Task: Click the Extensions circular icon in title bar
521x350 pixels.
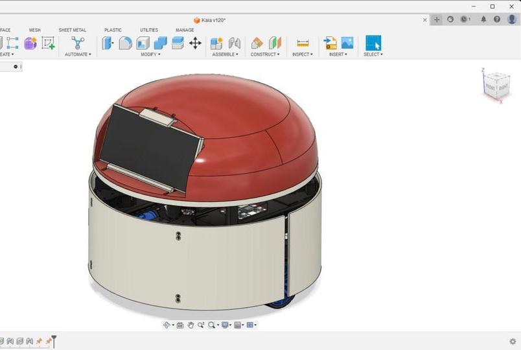Action: pos(450,19)
